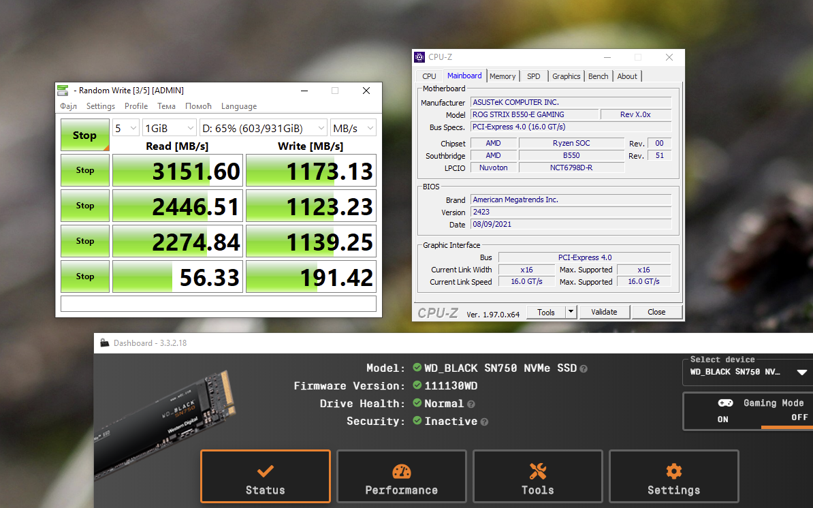Viewport: 813px width, 508px height.
Task: Click the gamepad icon in Gaming Mode
Action: coord(725,402)
